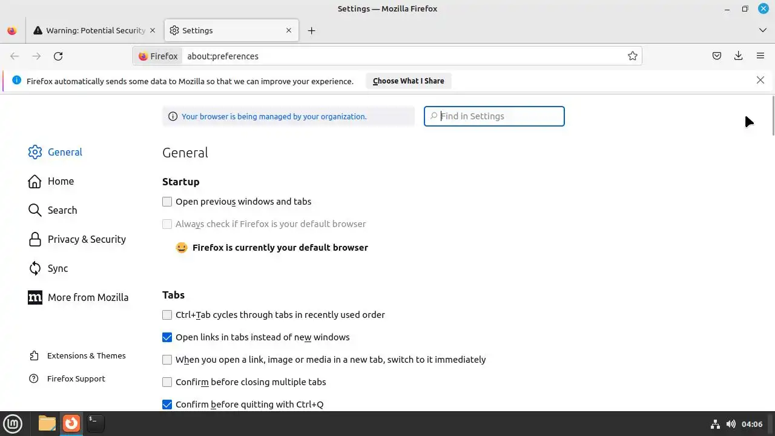This screenshot has width=775, height=436.
Task: Uncheck Open links in tabs instead of new windows
Action: click(x=167, y=337)
